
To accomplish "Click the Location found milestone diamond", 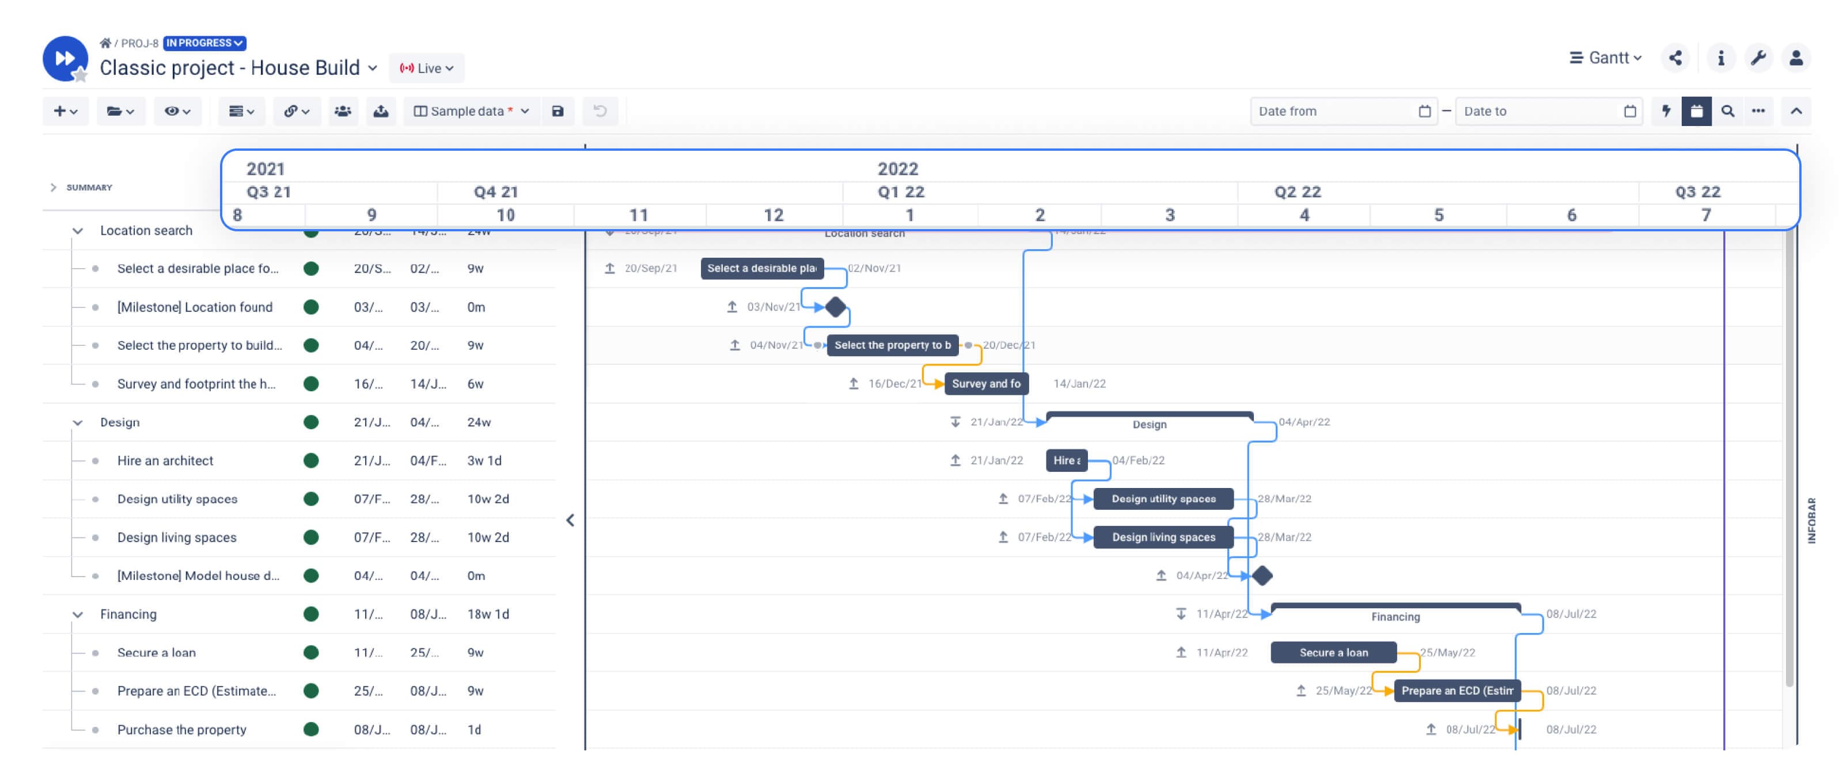I will pos(835,307).
